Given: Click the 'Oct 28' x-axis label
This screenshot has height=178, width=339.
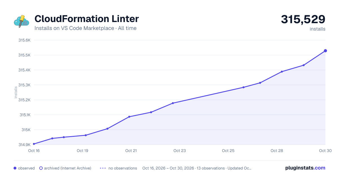Looking at the screenshot, I should pos(277,151).
